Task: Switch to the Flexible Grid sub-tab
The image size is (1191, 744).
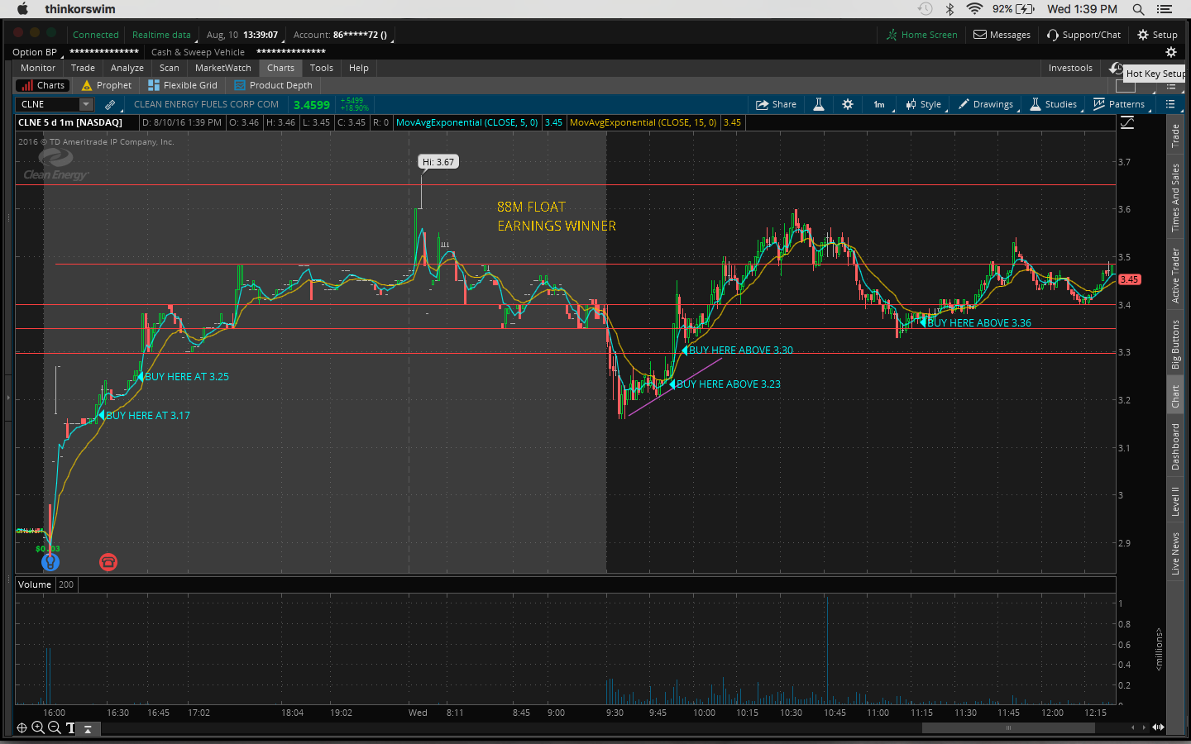Action: [x=183, y=85]
